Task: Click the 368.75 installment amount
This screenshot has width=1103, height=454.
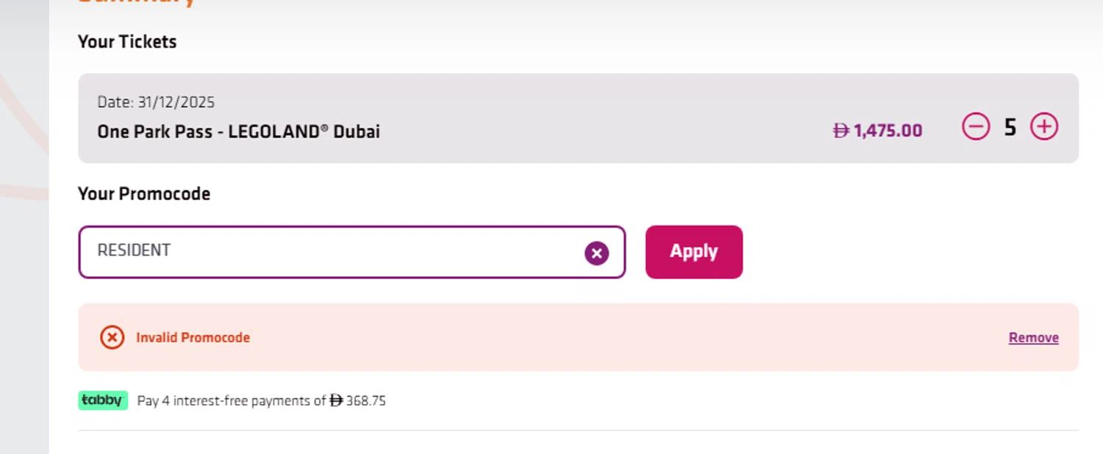Action: coord(366,401)
